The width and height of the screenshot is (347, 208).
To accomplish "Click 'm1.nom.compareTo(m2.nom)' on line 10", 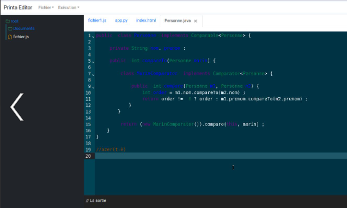I will coord(207,92).
